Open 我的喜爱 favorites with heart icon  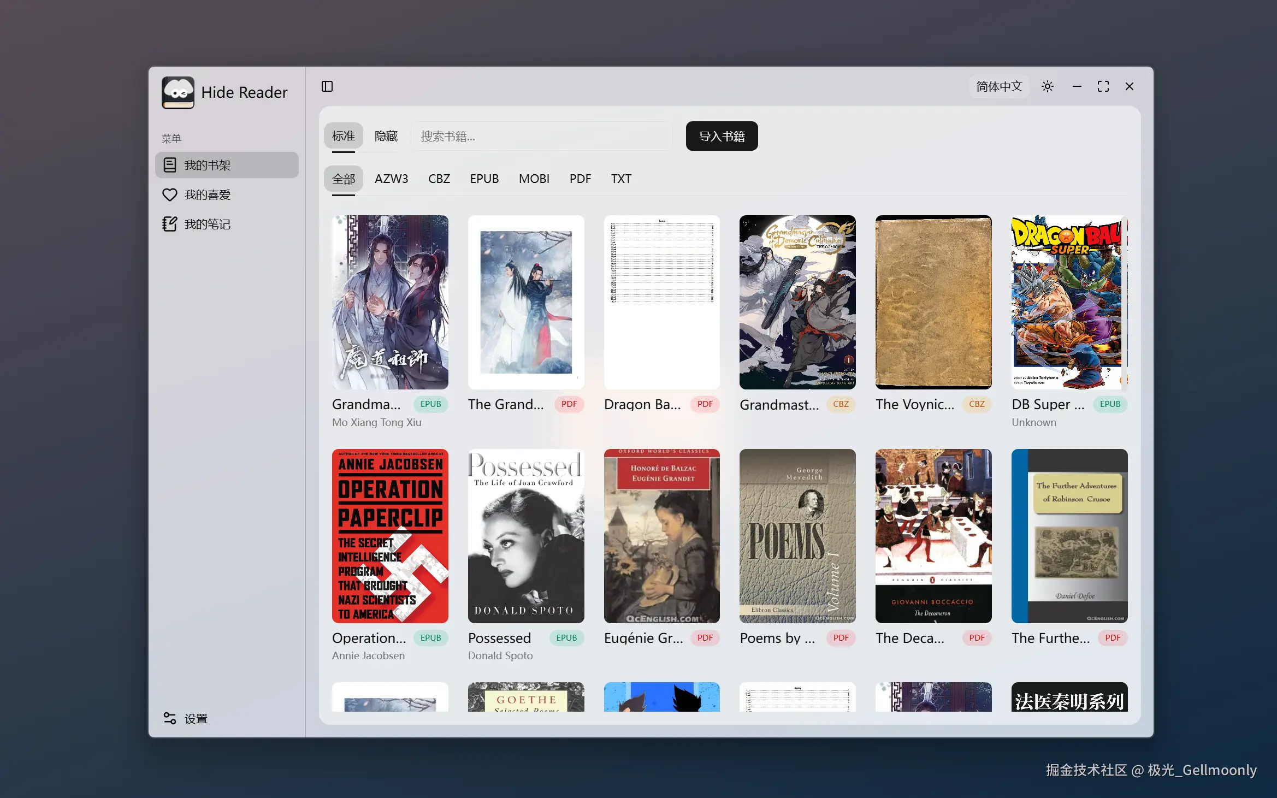tap(208, 195)
